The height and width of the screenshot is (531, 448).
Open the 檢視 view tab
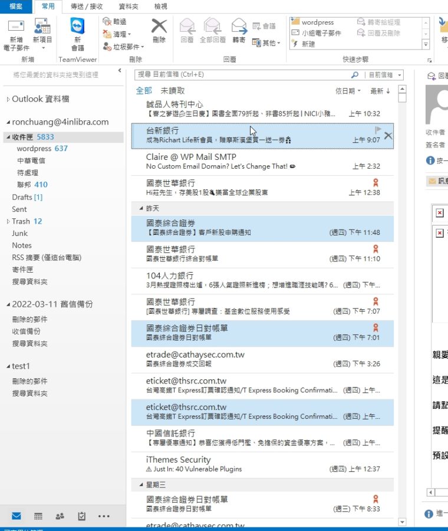click(161, 6)
